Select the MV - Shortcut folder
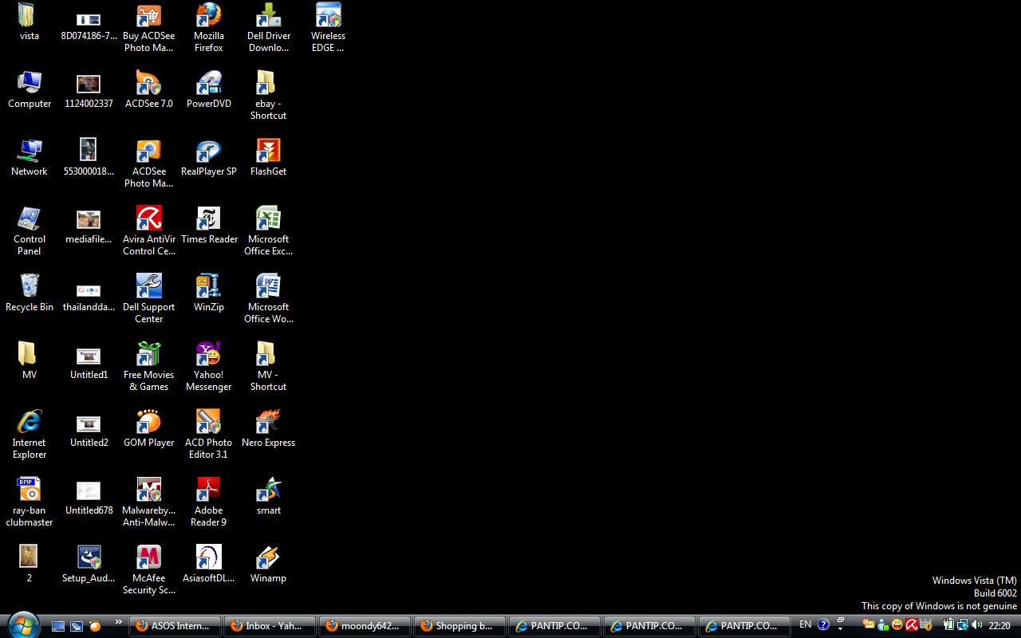Screen dimensions: 1021x638 [268, 367]
